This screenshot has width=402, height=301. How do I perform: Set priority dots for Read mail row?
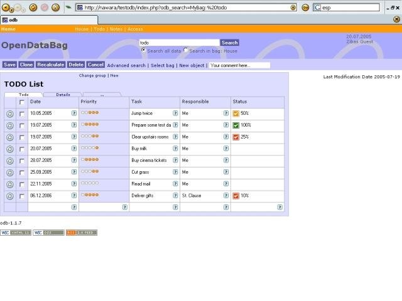(90, 183)
